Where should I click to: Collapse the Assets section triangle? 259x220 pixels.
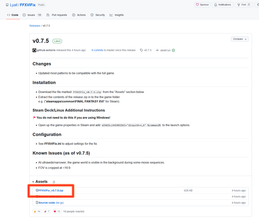[33, 182]
